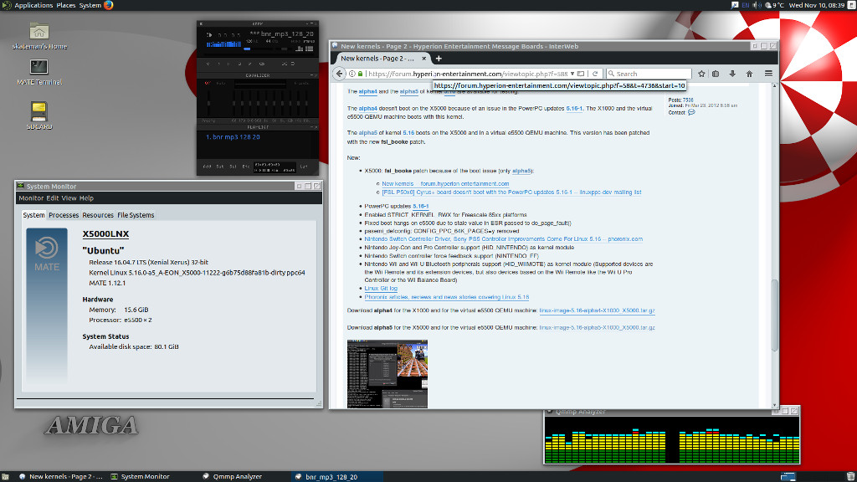The image size is (857, 482).
Task: Open Help menu in System Monitor
Action: point(86,198)
